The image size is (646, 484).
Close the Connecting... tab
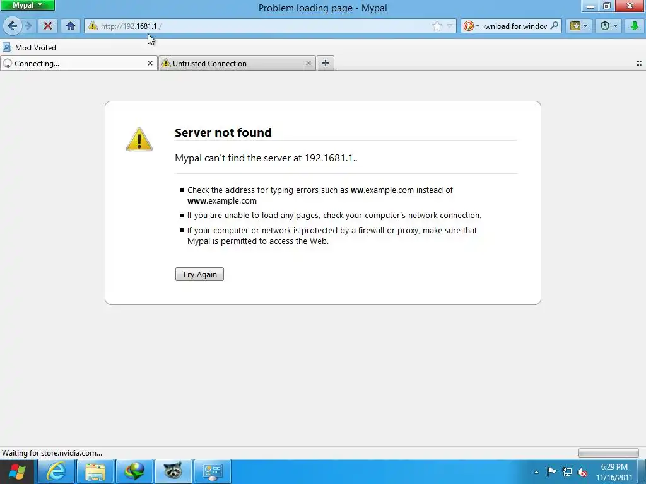pyautogui.click(x=150, y=63)
